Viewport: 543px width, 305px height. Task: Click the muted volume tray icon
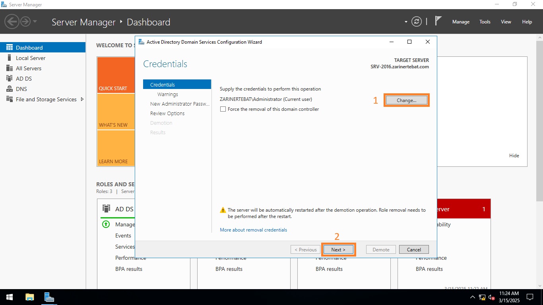tap(492, 297)
